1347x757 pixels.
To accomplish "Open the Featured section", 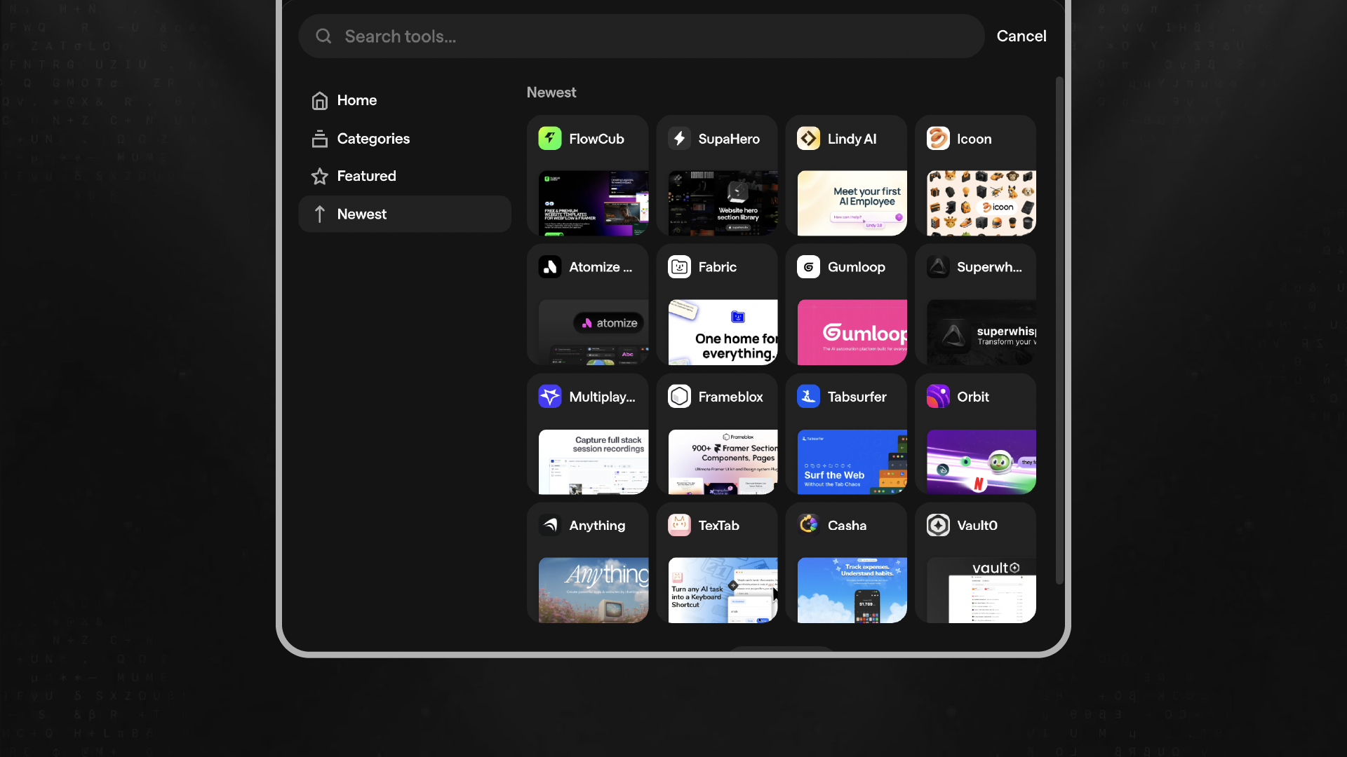I will [x=367, y=176].
